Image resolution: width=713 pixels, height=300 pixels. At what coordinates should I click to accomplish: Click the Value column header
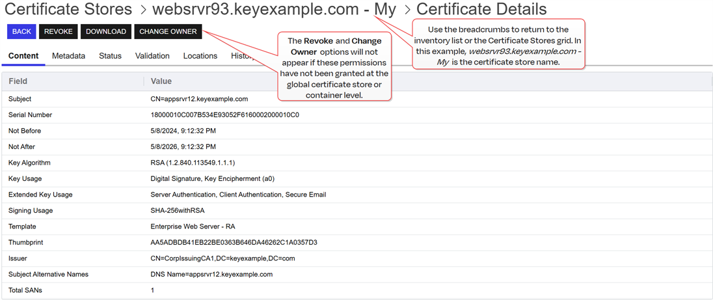click(x=161, y=81)
